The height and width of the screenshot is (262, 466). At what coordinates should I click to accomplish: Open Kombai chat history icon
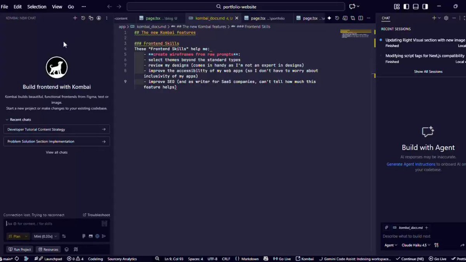(x=83, y=18)
